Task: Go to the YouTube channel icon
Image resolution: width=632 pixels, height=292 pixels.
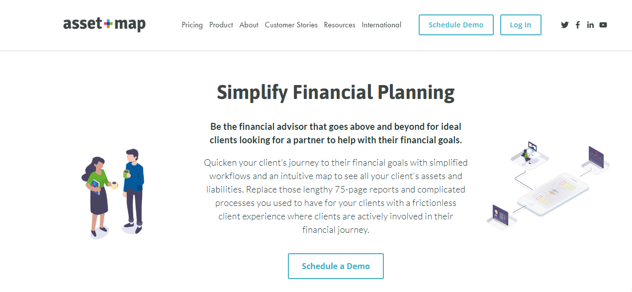Action: pyautogui.click(x=603, y=25)
